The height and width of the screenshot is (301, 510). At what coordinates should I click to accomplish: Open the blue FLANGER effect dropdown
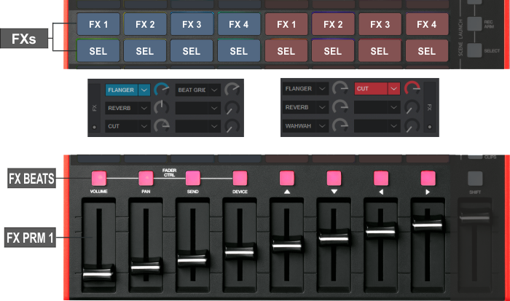(x=144, y=90)
